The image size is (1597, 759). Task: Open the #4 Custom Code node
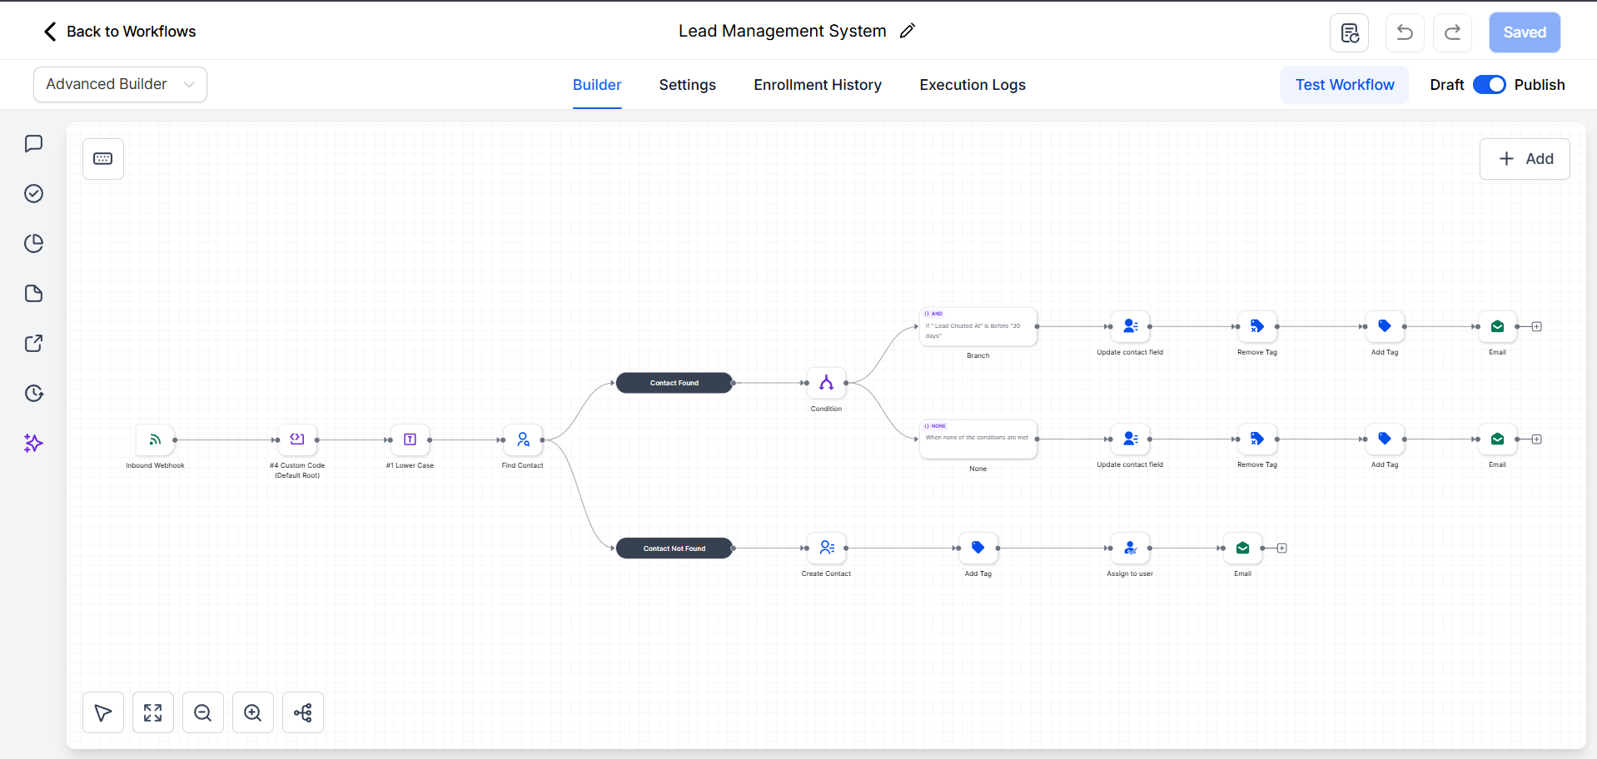[297, 439]
